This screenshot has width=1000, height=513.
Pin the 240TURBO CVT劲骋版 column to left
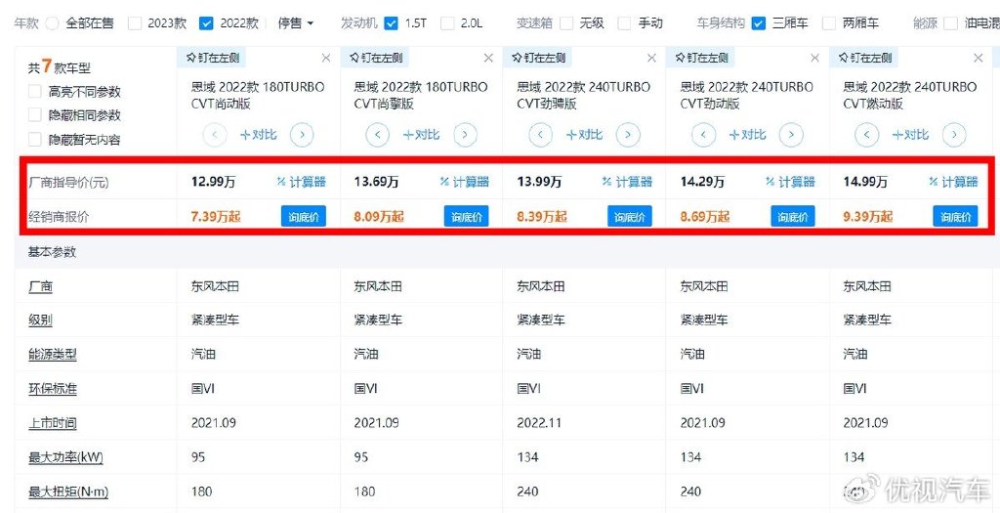pyautogui.click(x=538, y=58)
